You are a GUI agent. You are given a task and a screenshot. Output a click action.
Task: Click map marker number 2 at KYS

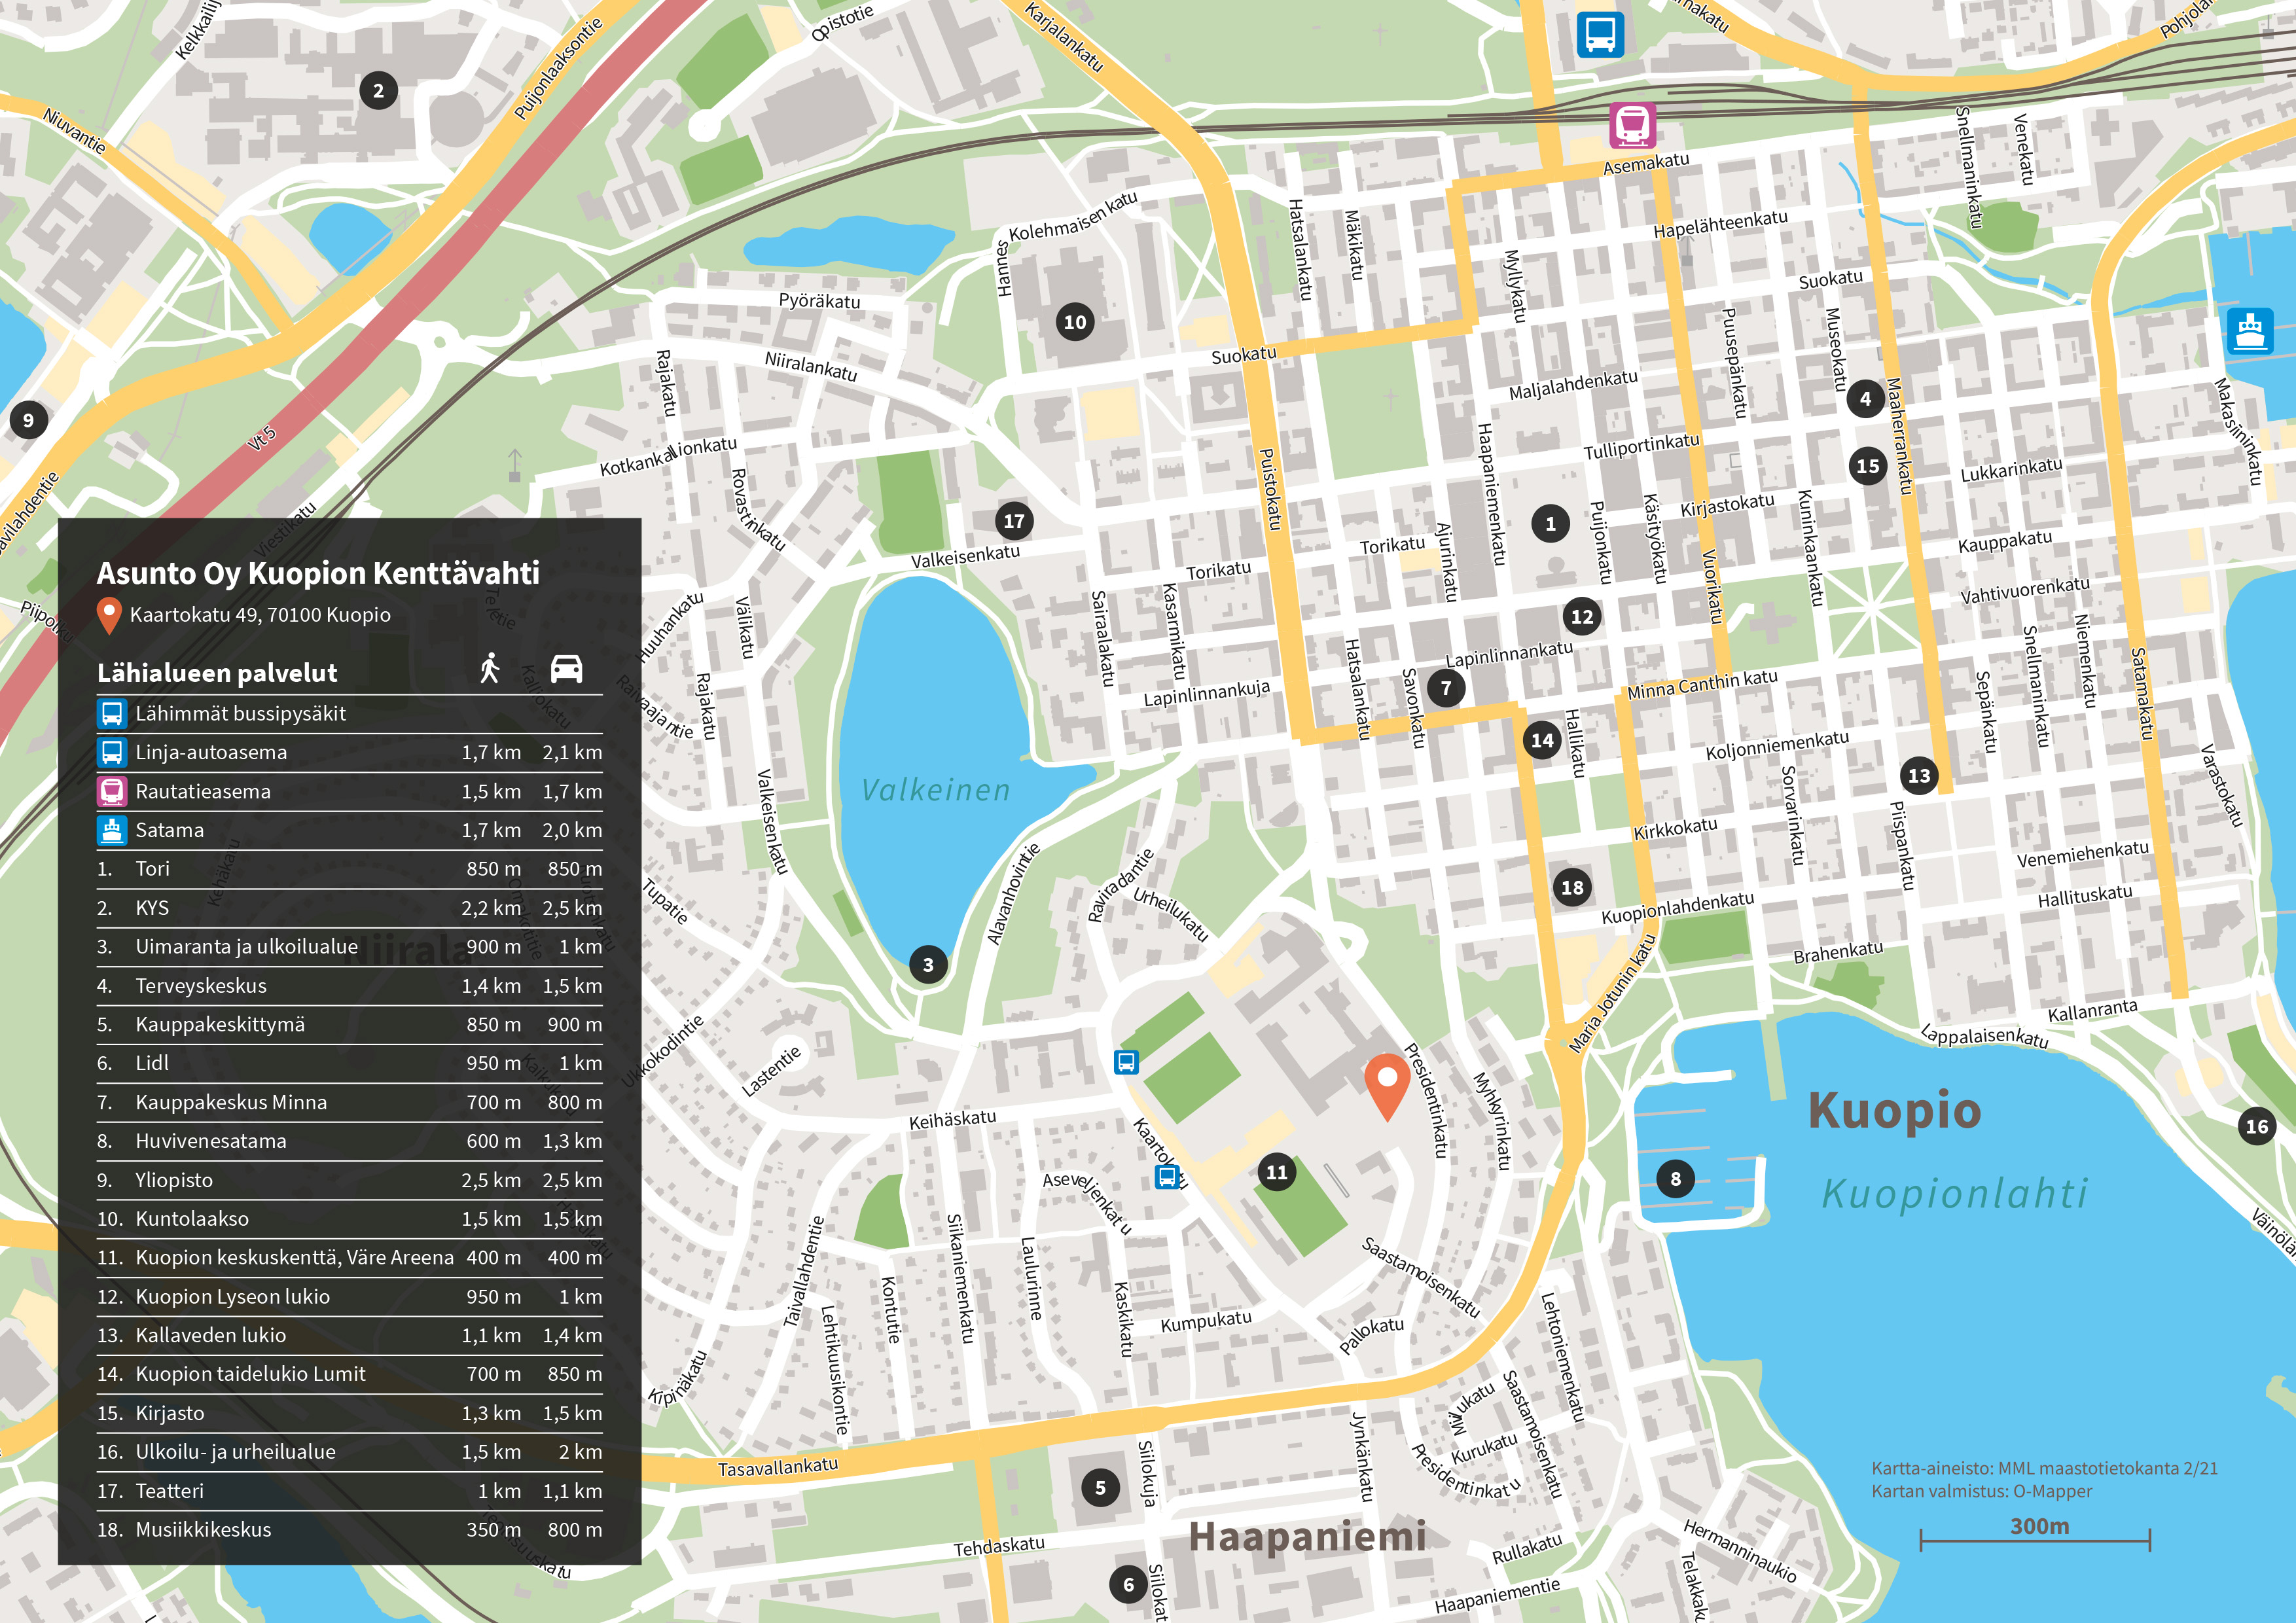378,91
